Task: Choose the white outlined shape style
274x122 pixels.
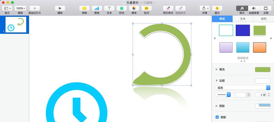Action: click(226, 30)
